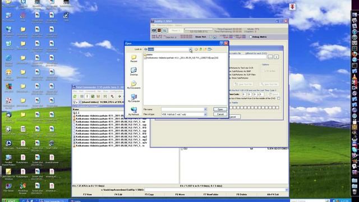359x202 pixels.
Task: Click the SubRip progress bar
Action: click(x=199, y=29)
